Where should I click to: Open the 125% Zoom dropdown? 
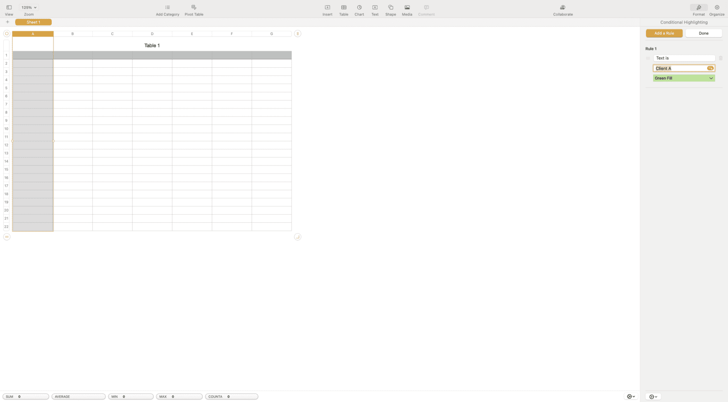pos(29,8)
